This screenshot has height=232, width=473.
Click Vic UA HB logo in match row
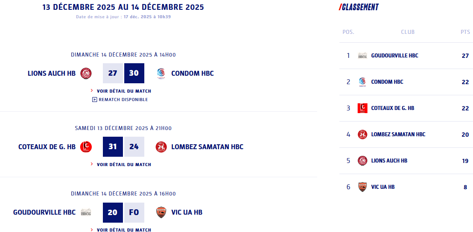[x=161, y=212]
